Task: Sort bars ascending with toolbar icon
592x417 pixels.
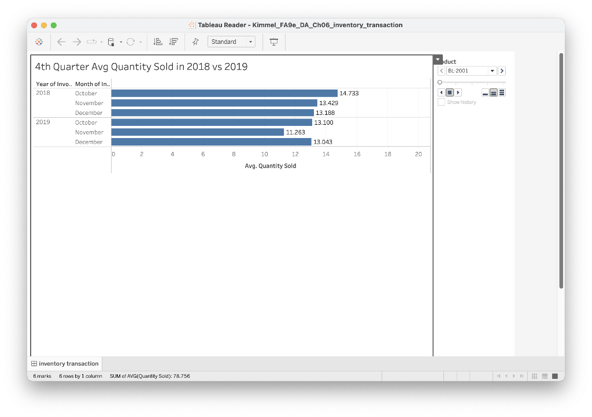Action: tap(158, 42)
